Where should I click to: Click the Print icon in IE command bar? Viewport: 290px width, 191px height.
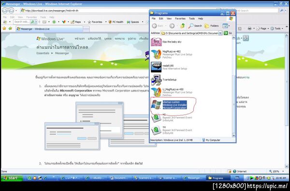tap(249, 29)
